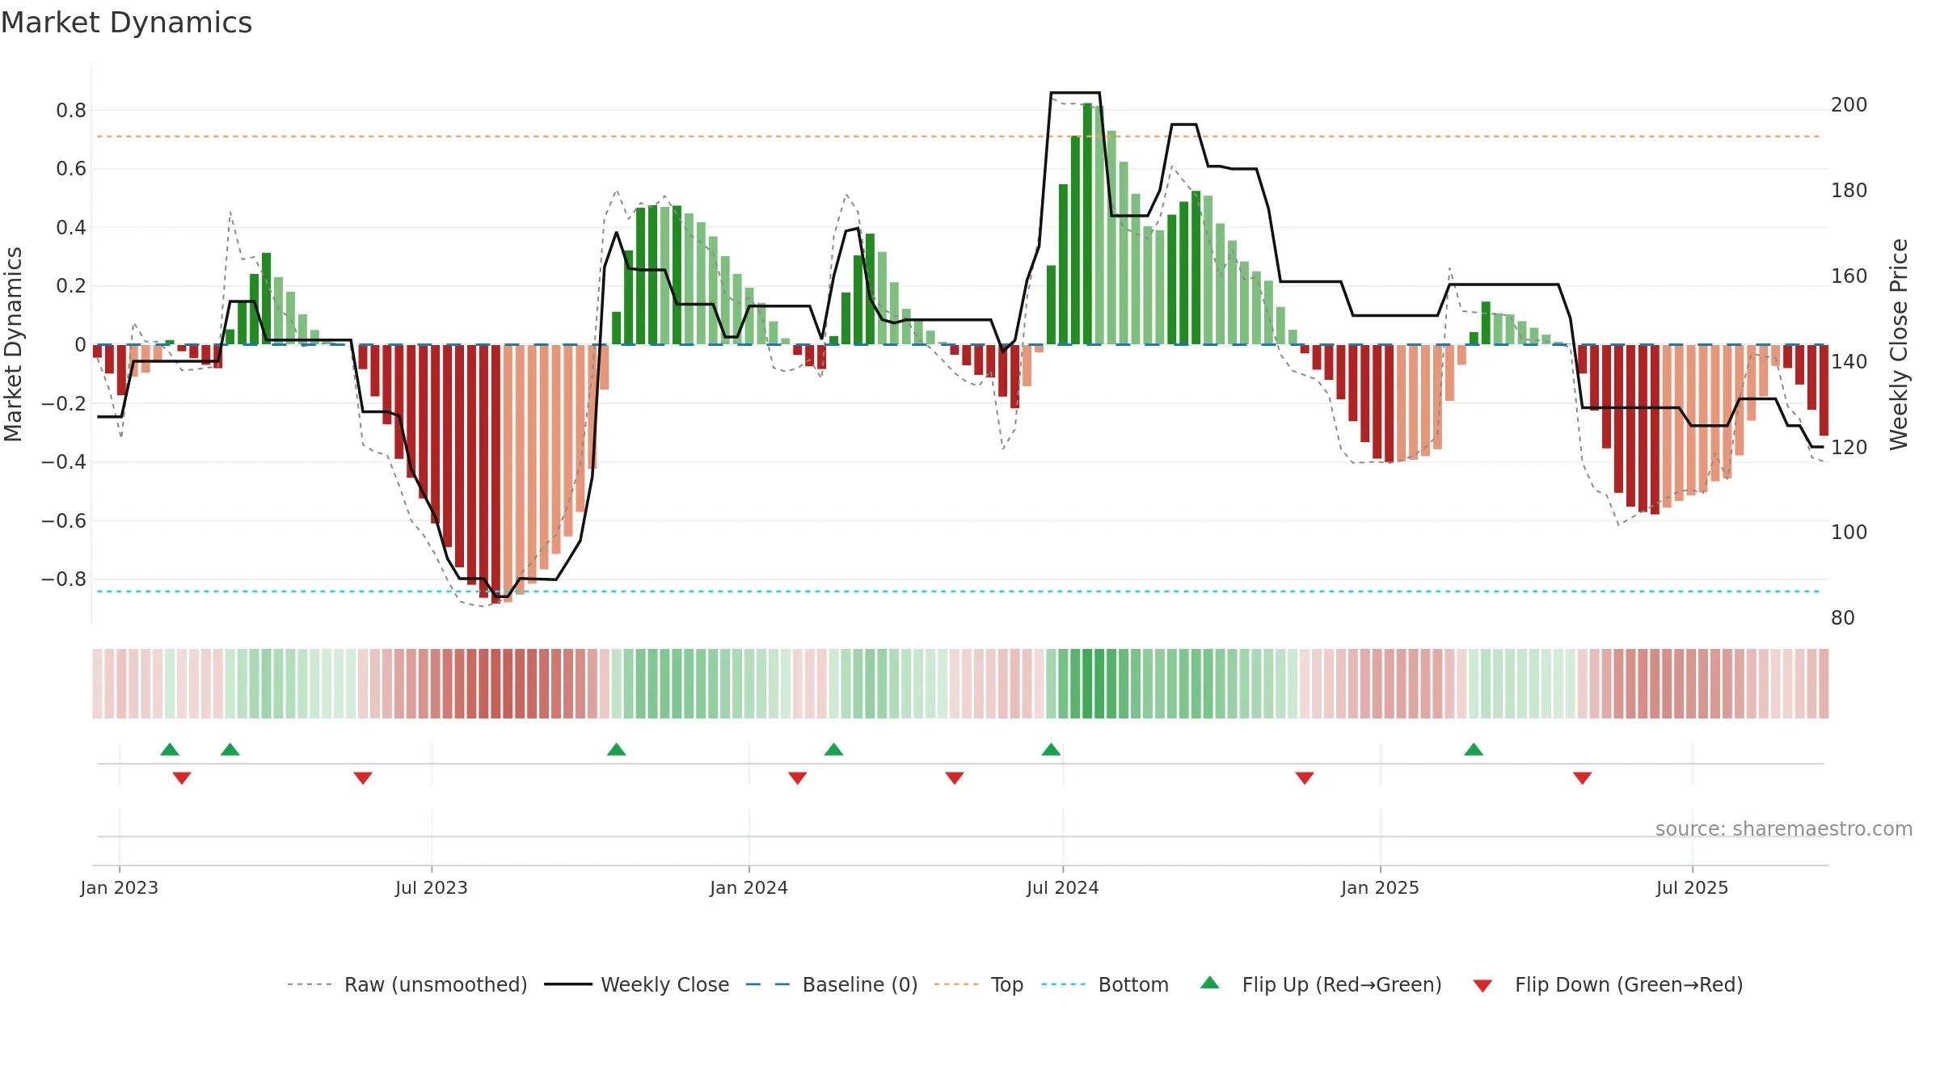
Task: Click the Flip Down (Green→Red) legend label
Action: tap(1629, 984)
